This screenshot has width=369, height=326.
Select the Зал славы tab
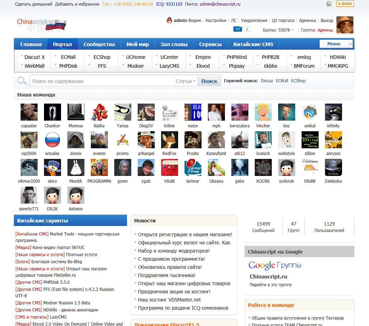(174, 44)
